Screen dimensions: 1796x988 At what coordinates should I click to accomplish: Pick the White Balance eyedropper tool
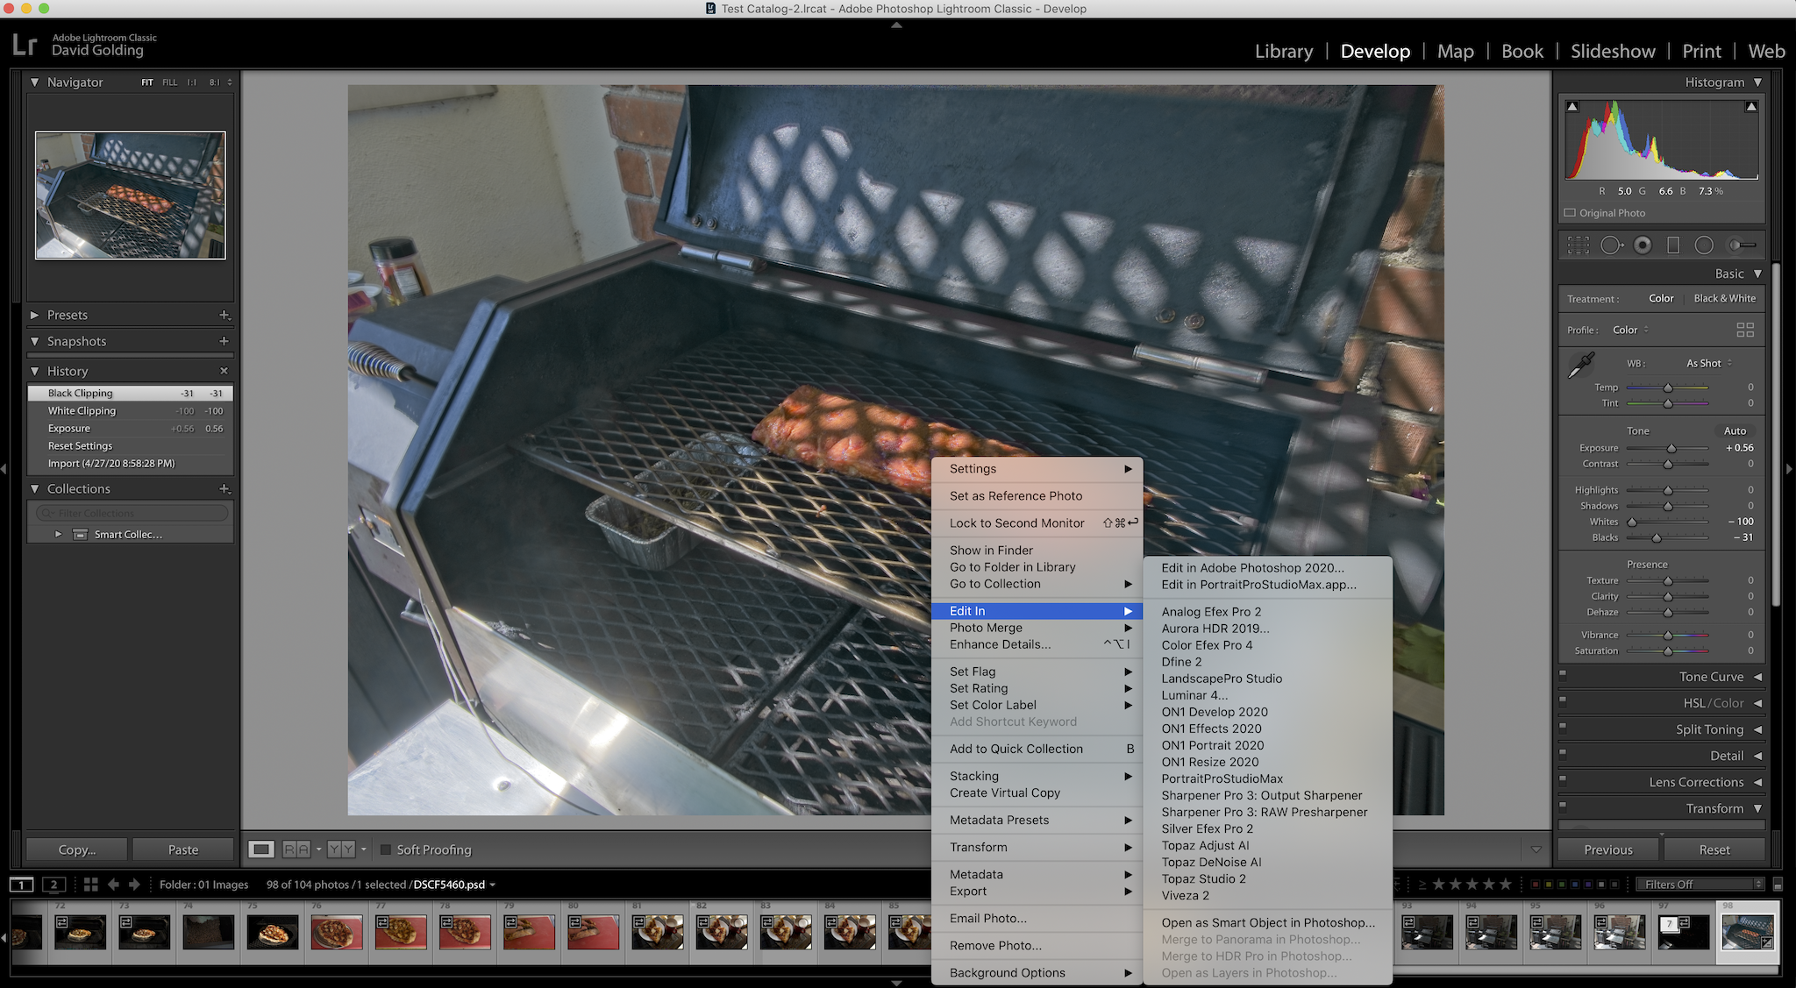pos(1581,365)
